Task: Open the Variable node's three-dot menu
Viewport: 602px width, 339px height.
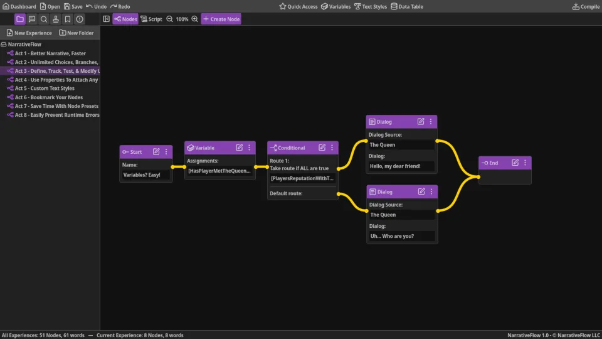Action: coord(249,148)
